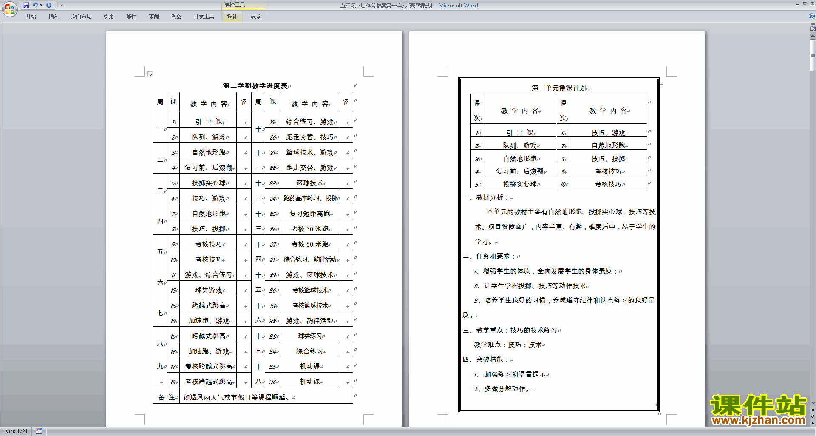Click cell 投掷实心球 in left page table
The width and height of the screenshot is (816, 436).
[x=209, y=183]
